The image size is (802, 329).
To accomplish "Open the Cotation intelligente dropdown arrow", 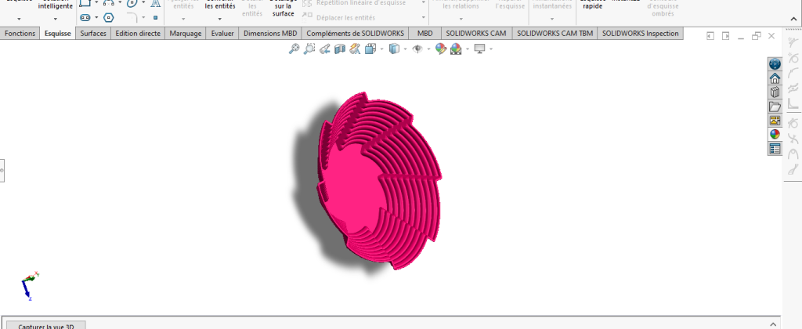I will 56,19.
